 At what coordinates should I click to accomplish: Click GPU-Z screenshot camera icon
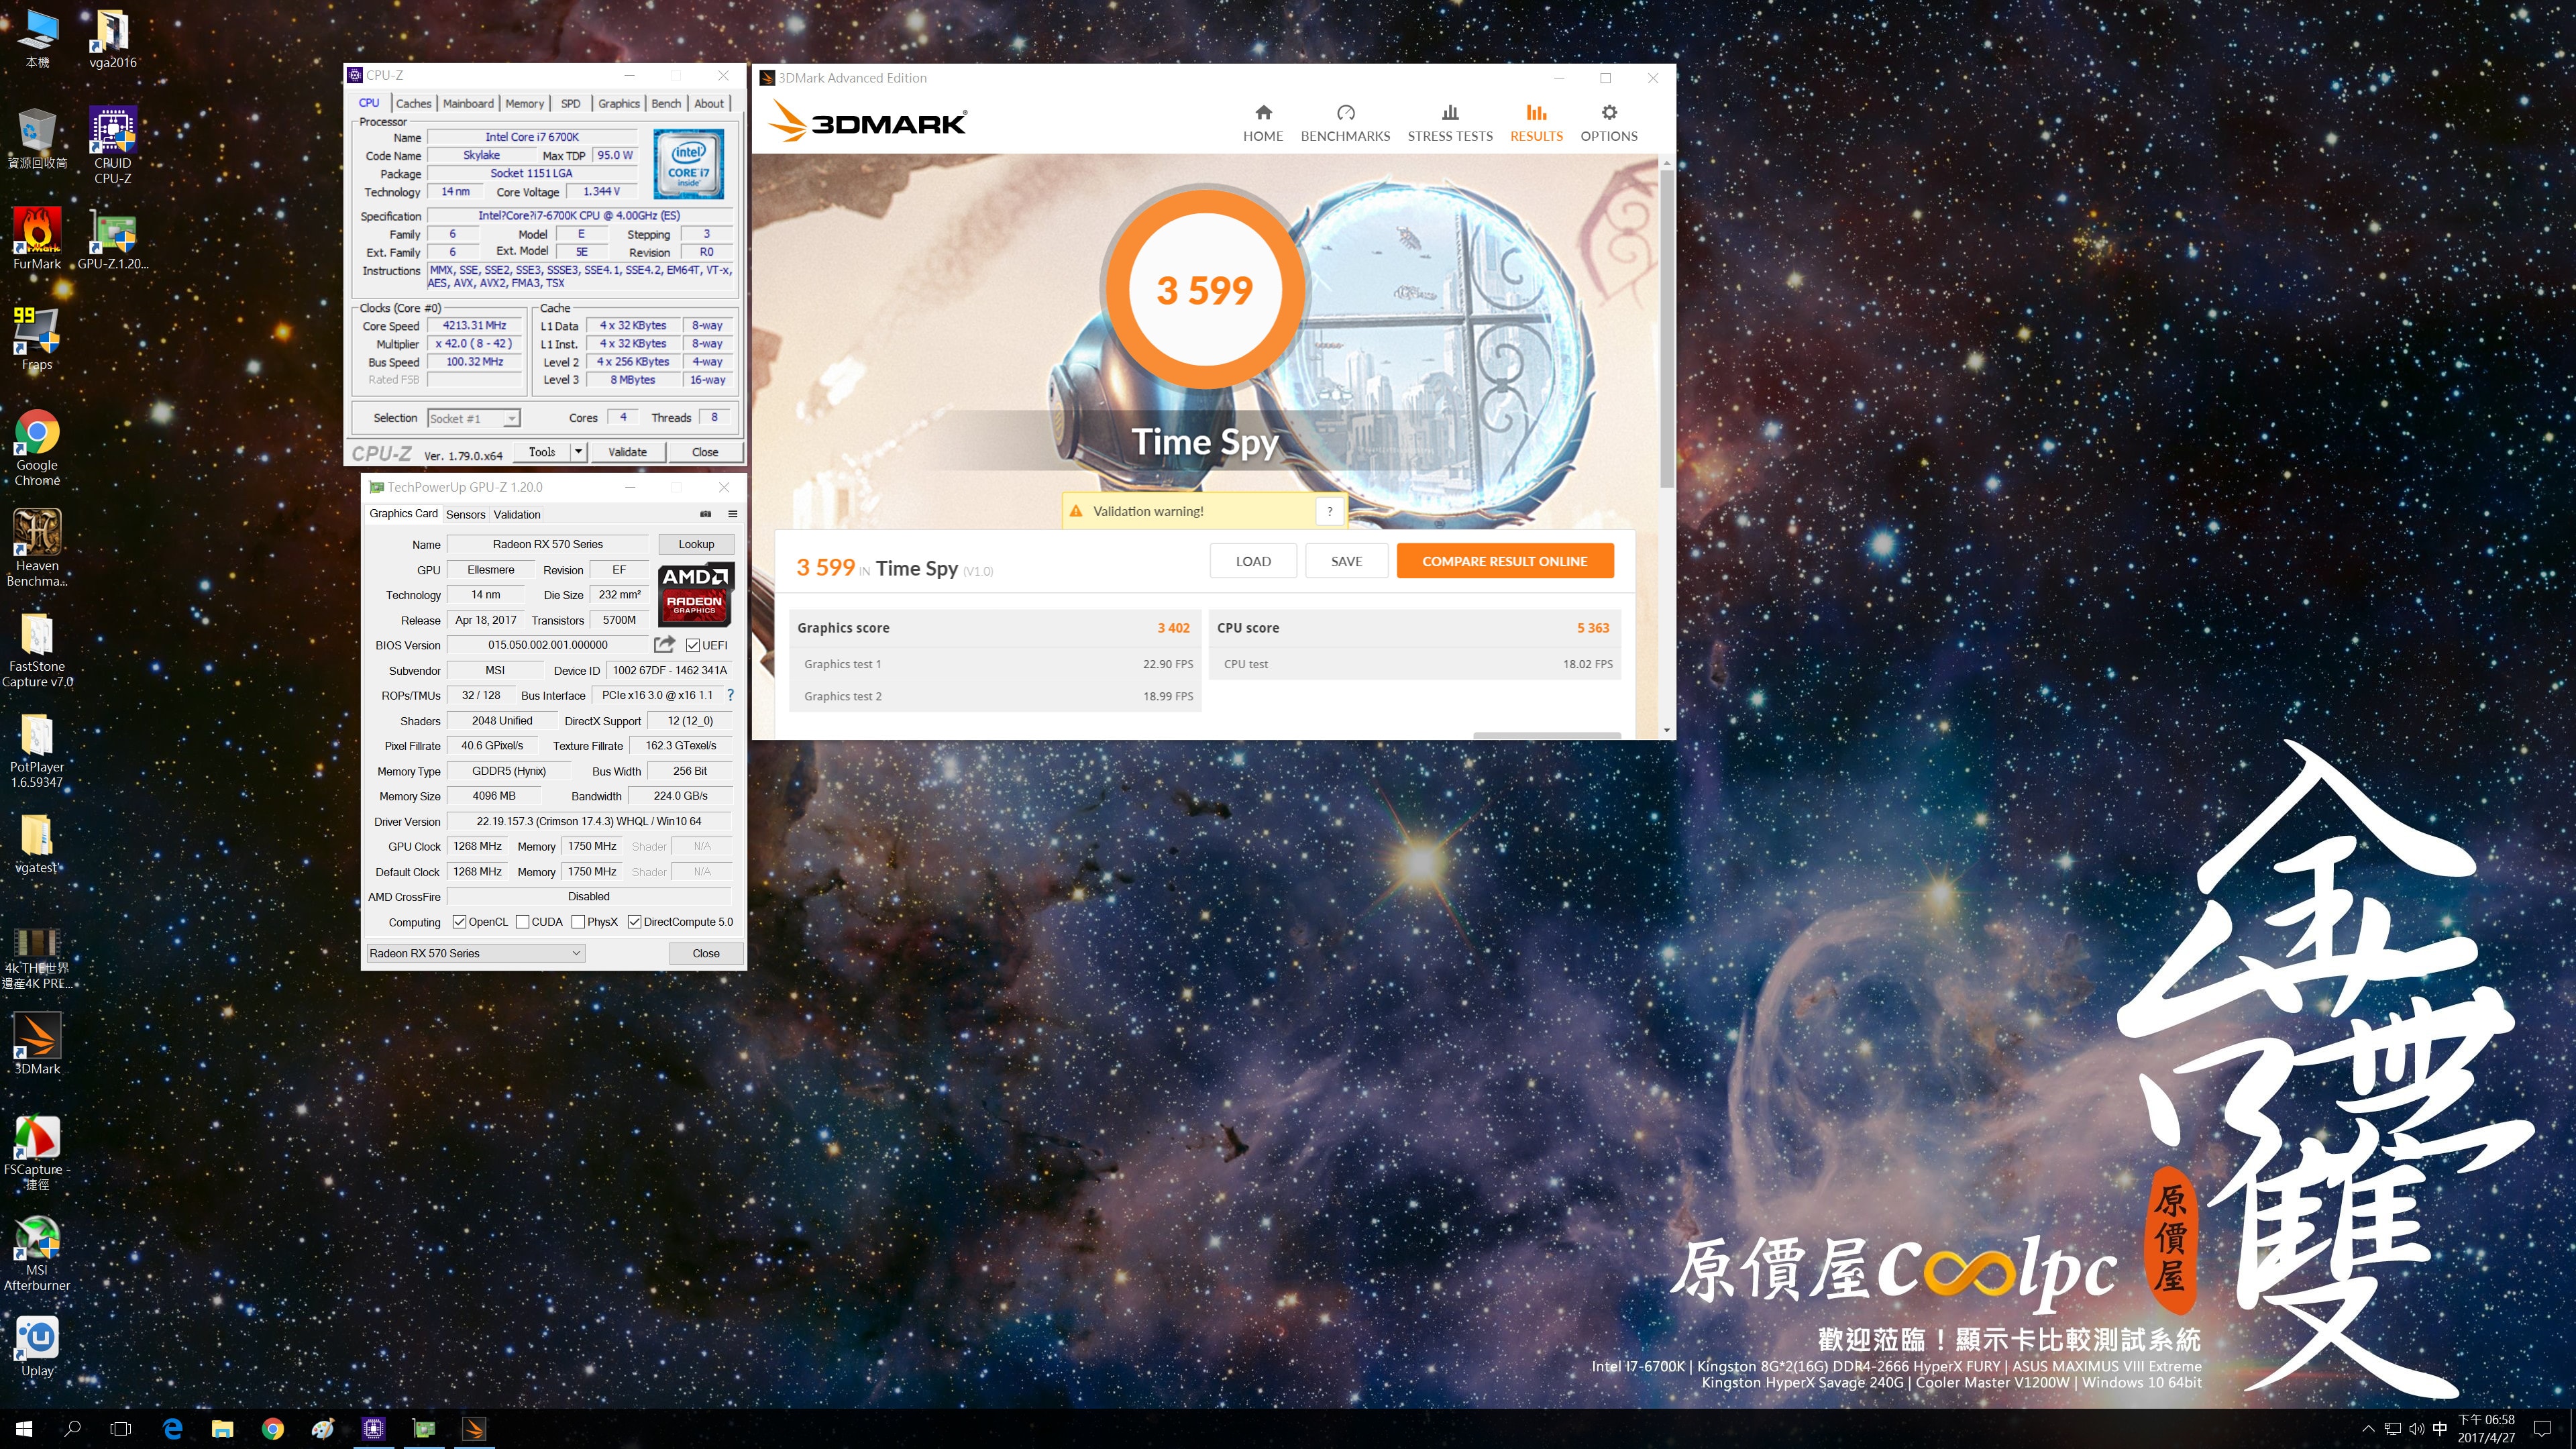(705, 514)
